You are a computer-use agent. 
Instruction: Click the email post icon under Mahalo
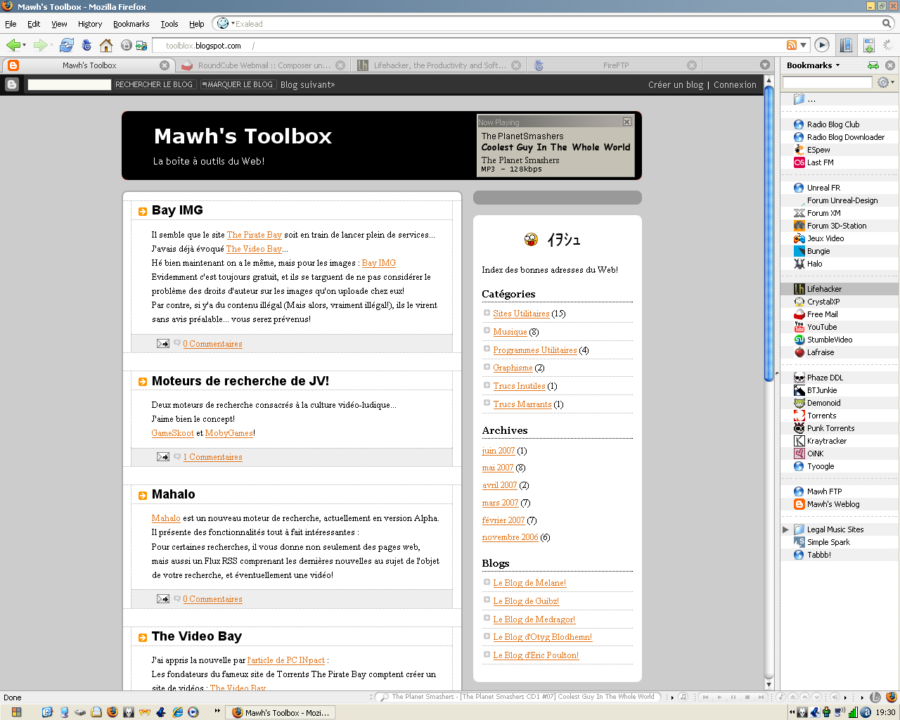click(x=163, y=599)
